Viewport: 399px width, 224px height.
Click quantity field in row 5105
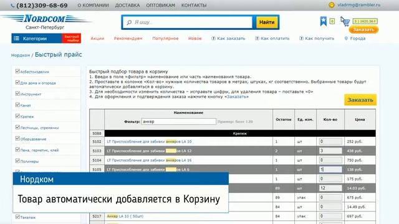point(330,169)
